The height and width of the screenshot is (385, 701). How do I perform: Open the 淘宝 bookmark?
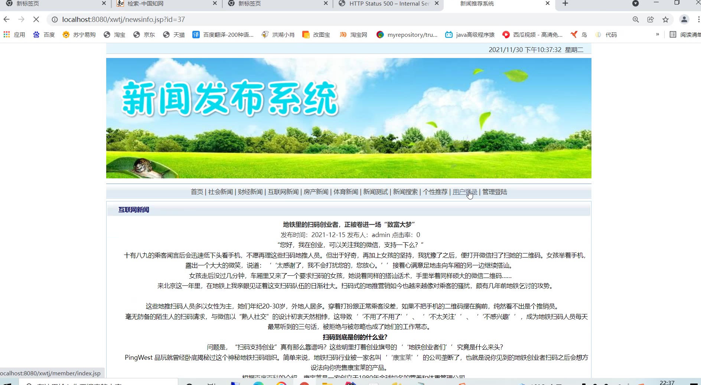coord(114,35)
